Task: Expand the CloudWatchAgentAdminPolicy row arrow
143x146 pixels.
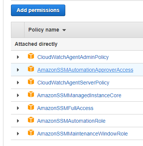Action: pyautogui.click(x=18, y=57)
